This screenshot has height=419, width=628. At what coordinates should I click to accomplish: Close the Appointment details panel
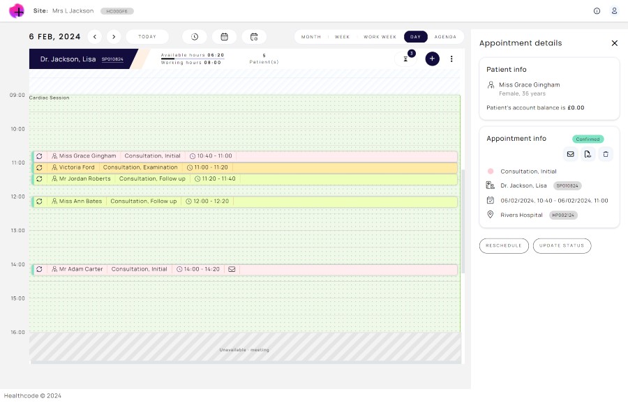[x=615, y=43]
